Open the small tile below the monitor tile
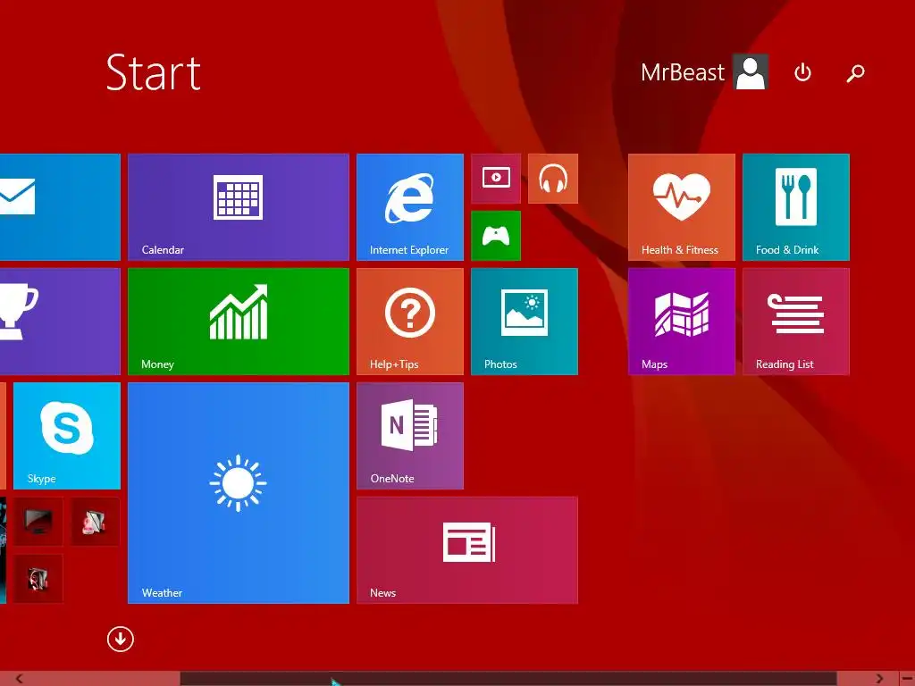The height and width of the screenshot is (686, 915). pos(38,579)
